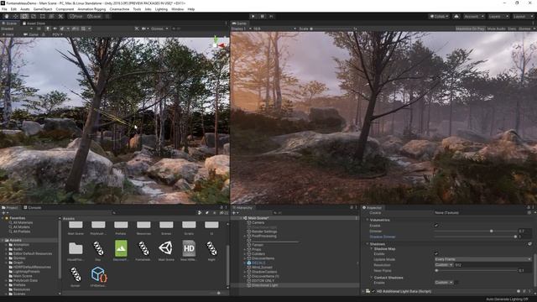Click the Pause button

coord(263,17)
